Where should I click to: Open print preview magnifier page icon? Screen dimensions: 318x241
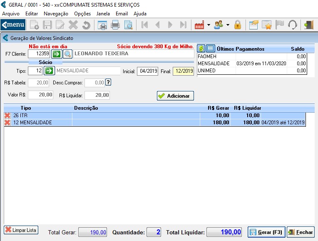[x=129, y=25]
